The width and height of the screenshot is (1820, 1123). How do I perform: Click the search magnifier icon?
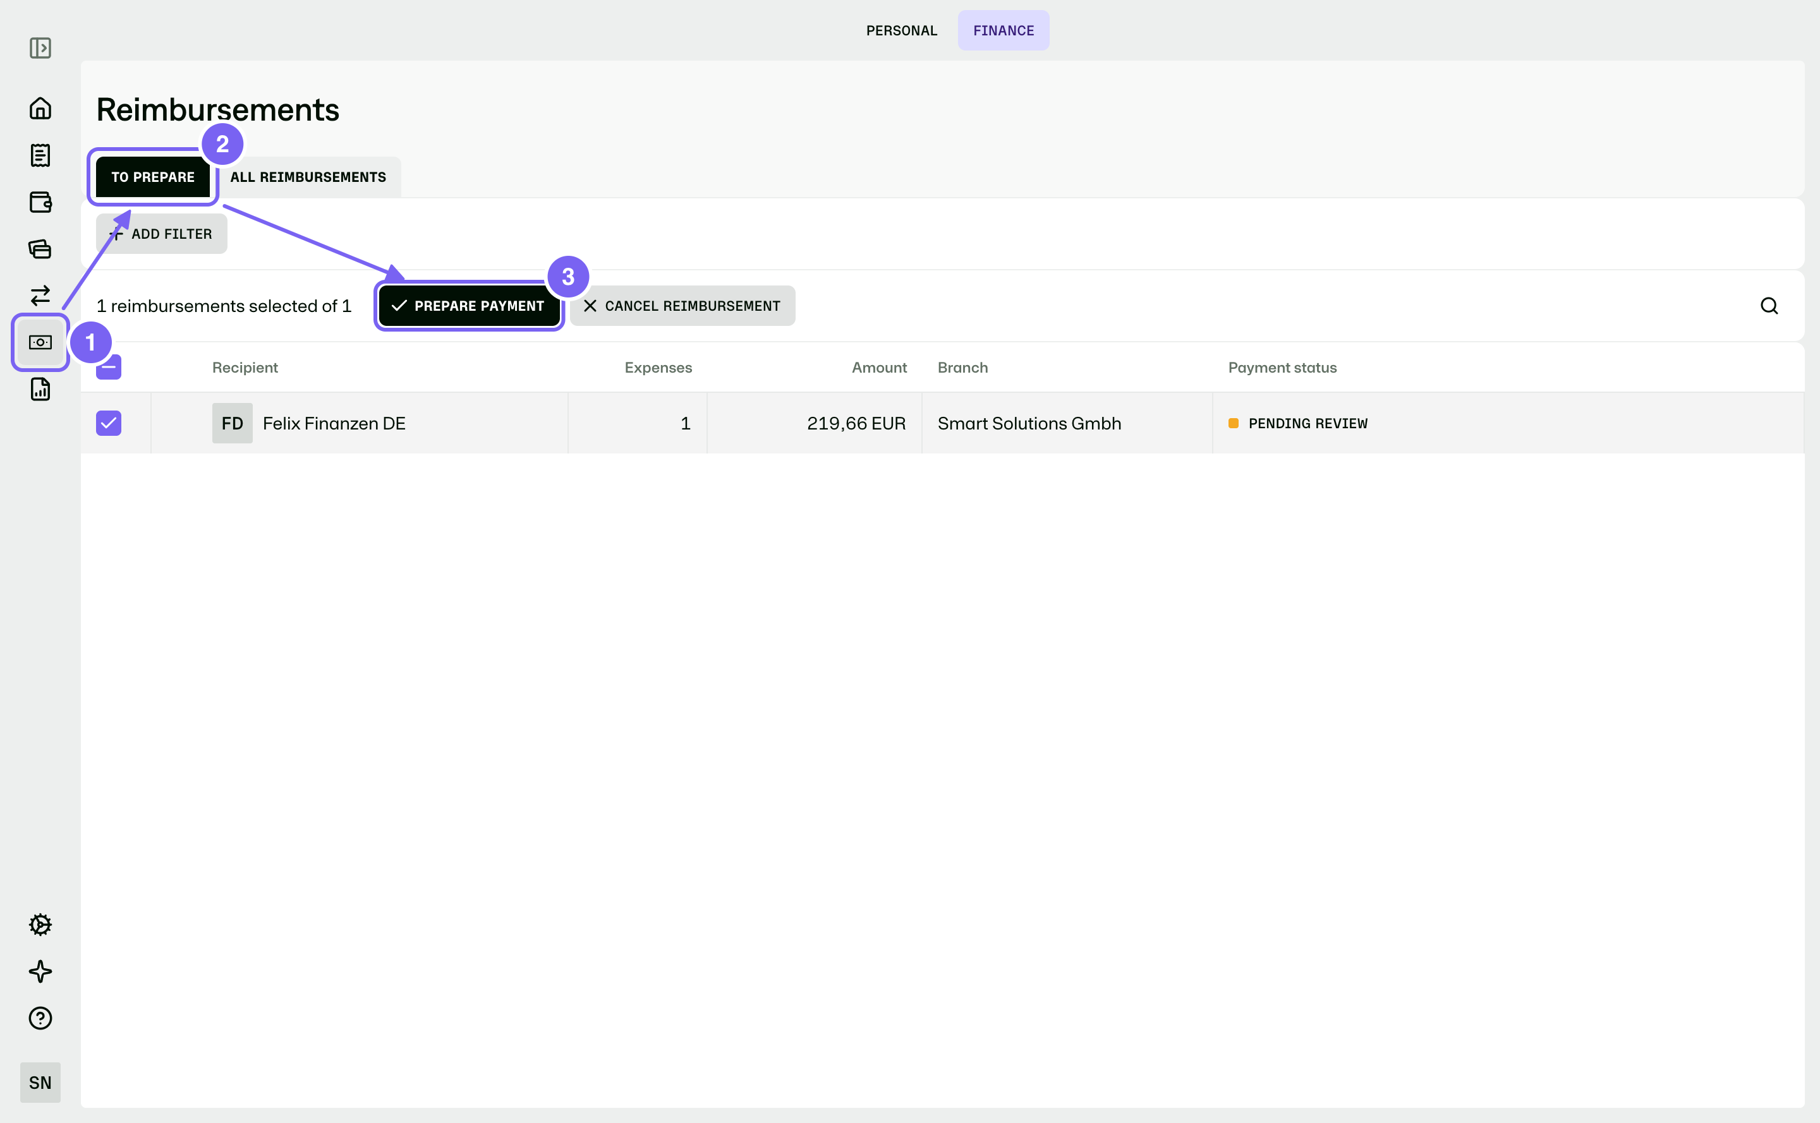pyautogui.click(x=1769, y=306)
